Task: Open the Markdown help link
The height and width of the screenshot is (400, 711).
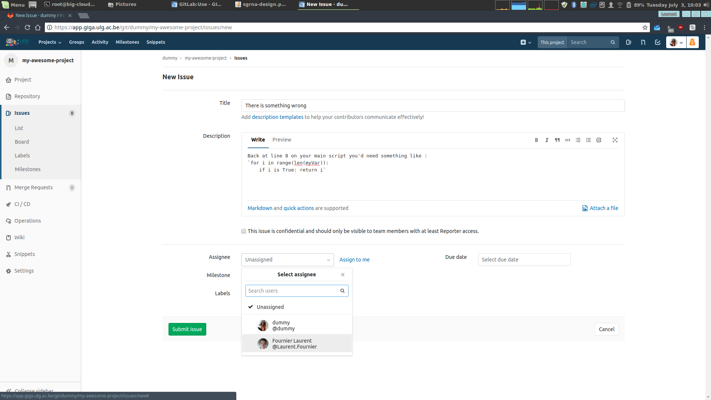Action: (x=260, y=208)
